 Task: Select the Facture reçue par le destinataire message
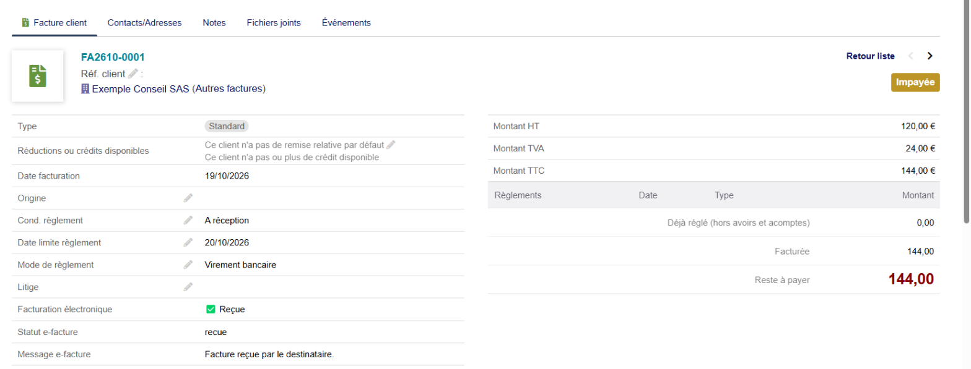point(269,355)
